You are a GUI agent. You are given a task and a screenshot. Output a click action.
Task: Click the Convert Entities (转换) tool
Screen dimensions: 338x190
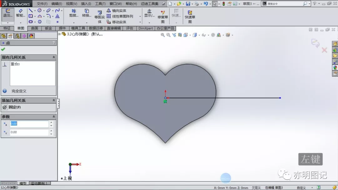87,13
